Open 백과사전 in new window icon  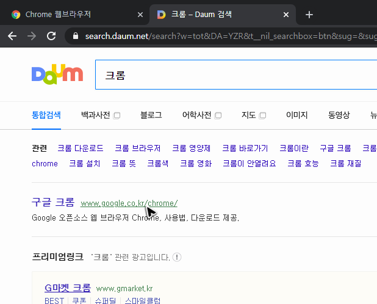(117, 116)
